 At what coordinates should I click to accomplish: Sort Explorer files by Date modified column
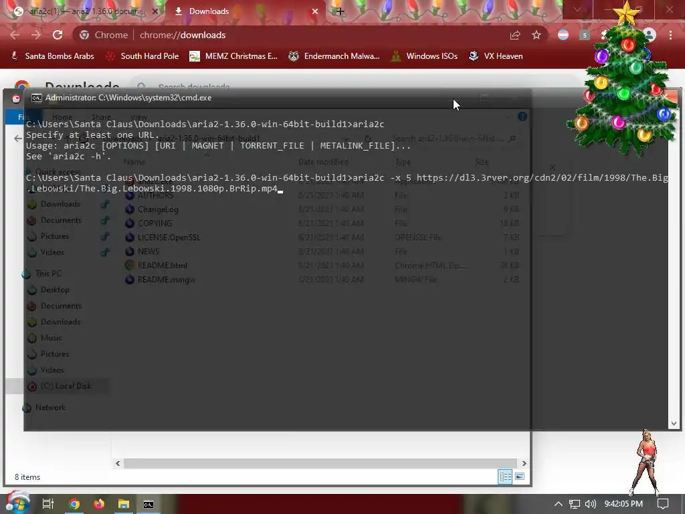[323, 162]
